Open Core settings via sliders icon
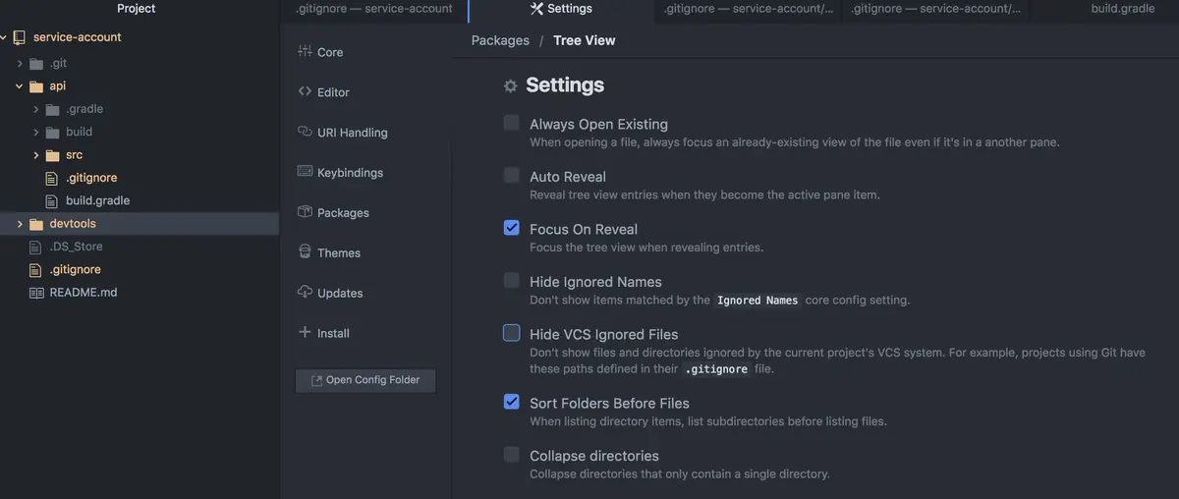This screenshot has height=499, width=1179. click(305, 51)
